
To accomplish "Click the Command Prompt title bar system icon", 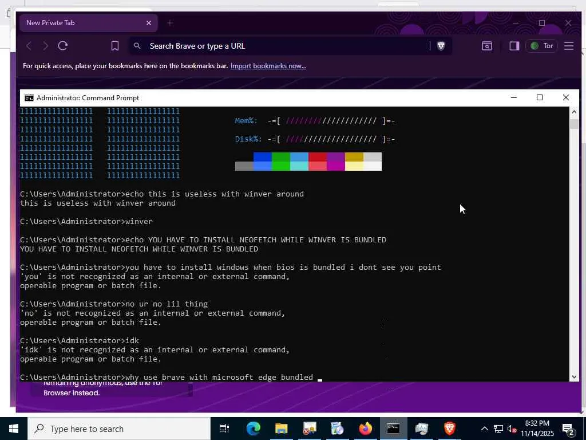I will coord(29,97).
